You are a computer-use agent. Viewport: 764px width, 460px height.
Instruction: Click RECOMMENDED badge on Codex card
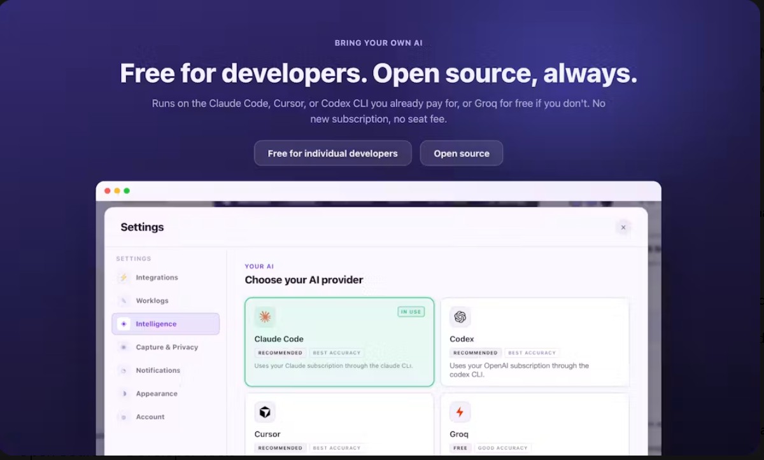tap(476, 352)
